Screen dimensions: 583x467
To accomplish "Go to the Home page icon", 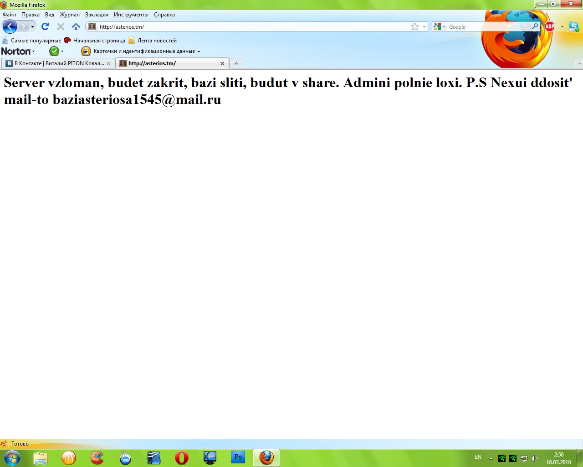I will [76, 26].
